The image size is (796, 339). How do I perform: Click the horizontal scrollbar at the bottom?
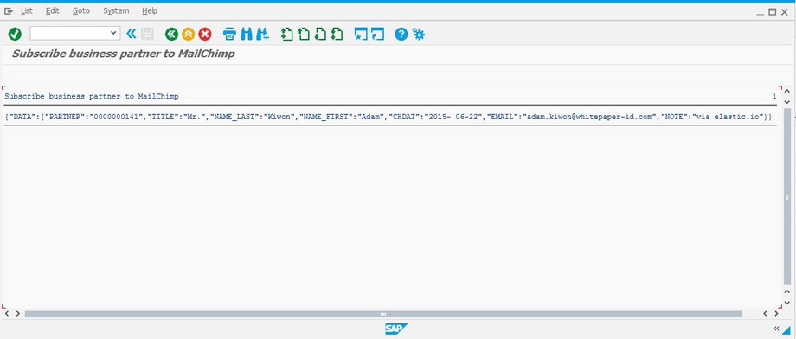(x=383, y=314)
